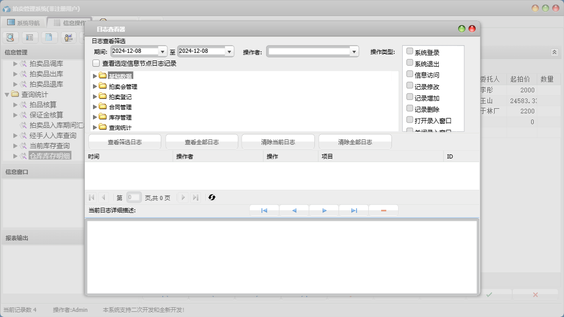Screen dimensions: 564x317
Task: Click the list view toolbar icon
Action: coord(29,37)
